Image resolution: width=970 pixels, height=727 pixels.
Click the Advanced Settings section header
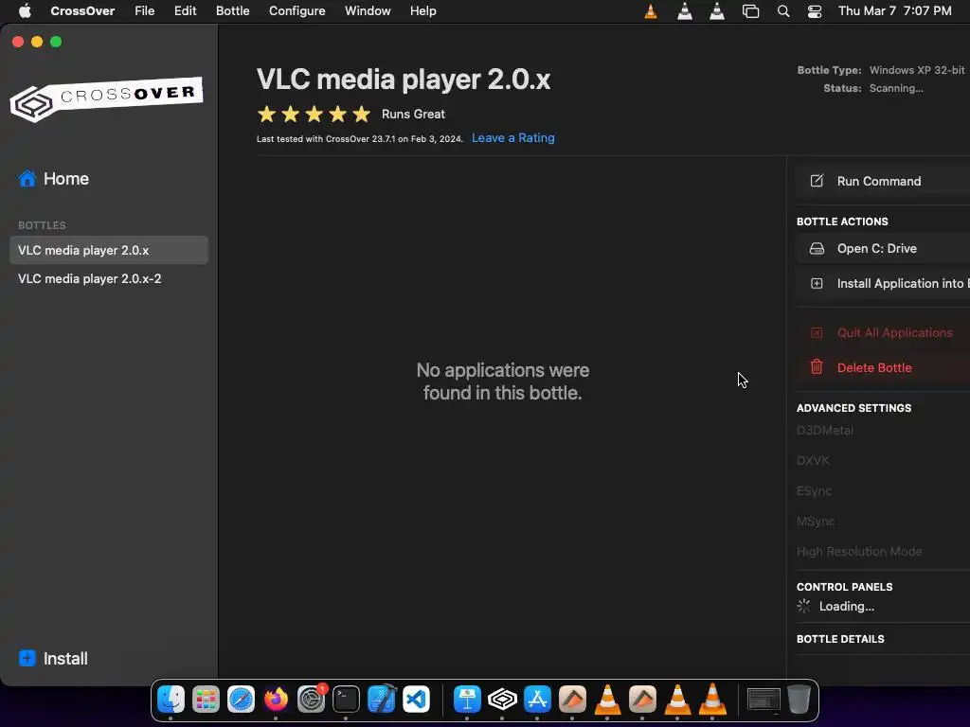click(853, 408)
